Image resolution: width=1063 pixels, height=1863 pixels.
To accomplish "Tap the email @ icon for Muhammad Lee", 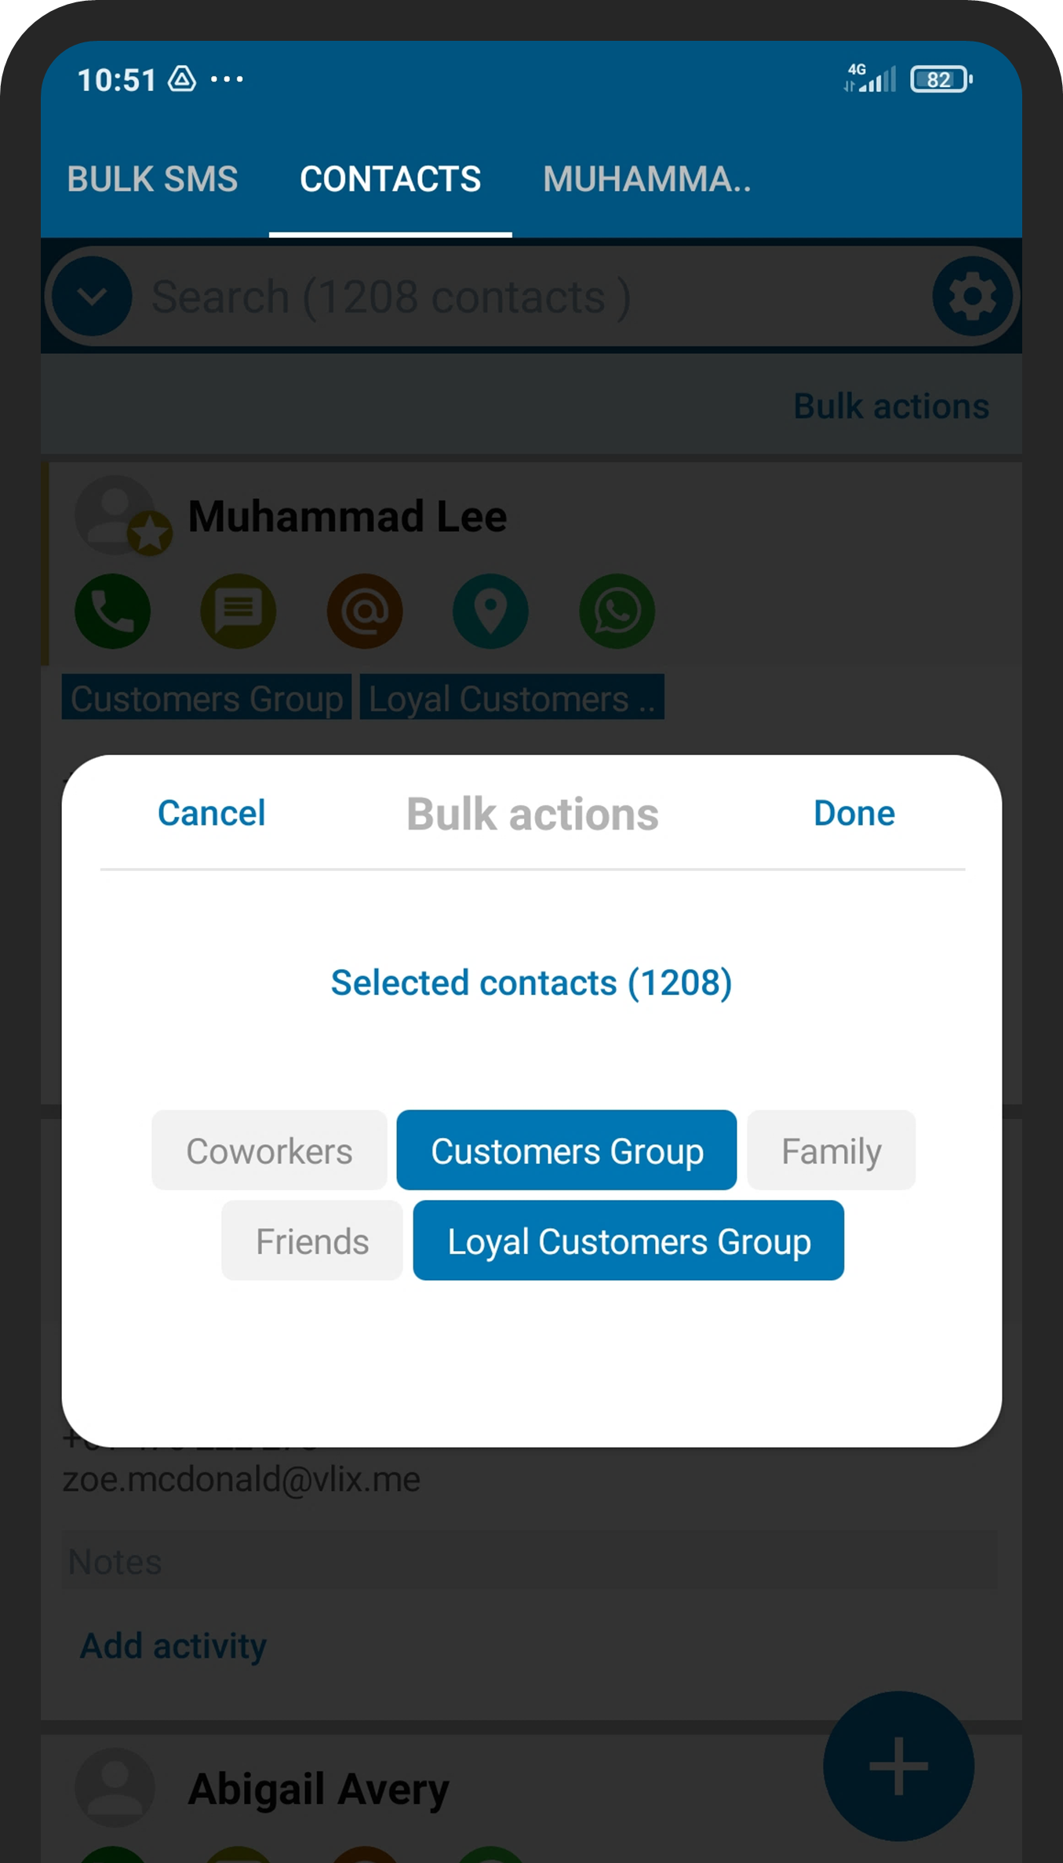I will click(365, 611).
